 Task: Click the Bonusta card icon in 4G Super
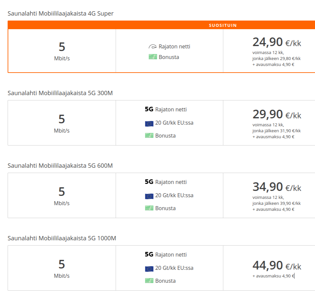pyautogui.click(x=153, y=57)
